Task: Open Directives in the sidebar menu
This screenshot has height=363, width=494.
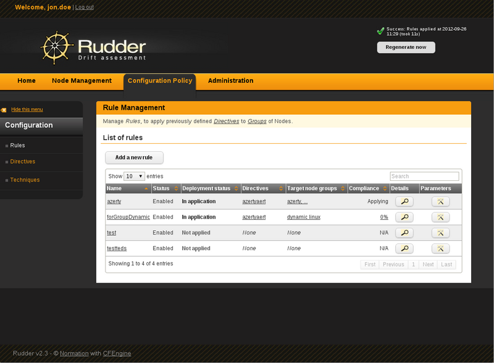Action: tap(23, 161)
